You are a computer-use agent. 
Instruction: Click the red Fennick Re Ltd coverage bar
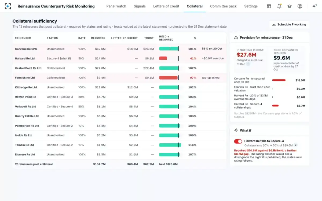point(168,78)
